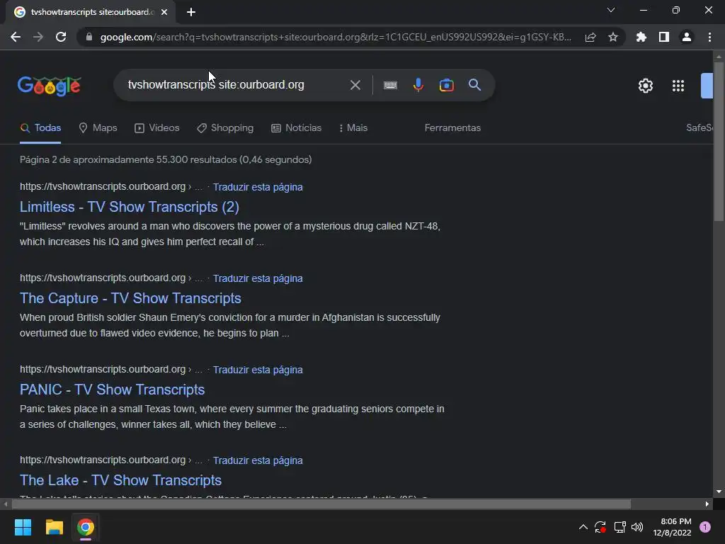Open the volume control in tray
Screen dimensions: 725x544
[637, 527]
